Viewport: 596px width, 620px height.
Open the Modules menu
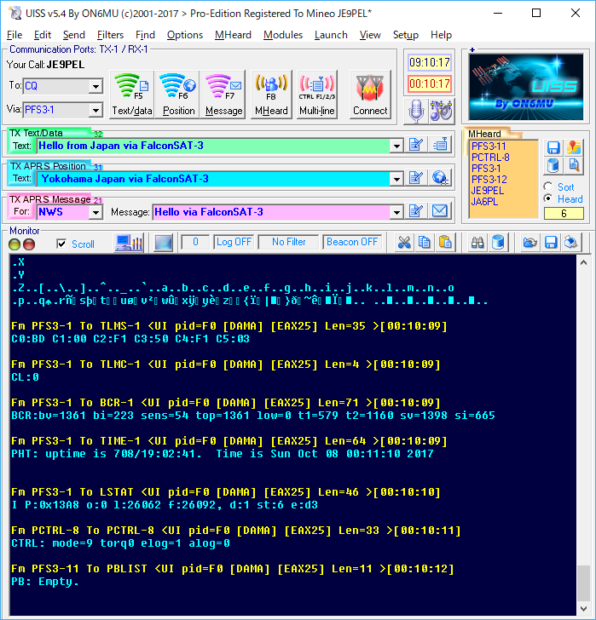coord(283,35)
